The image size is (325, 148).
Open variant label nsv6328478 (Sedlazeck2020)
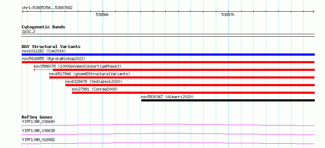click(93, 81)
